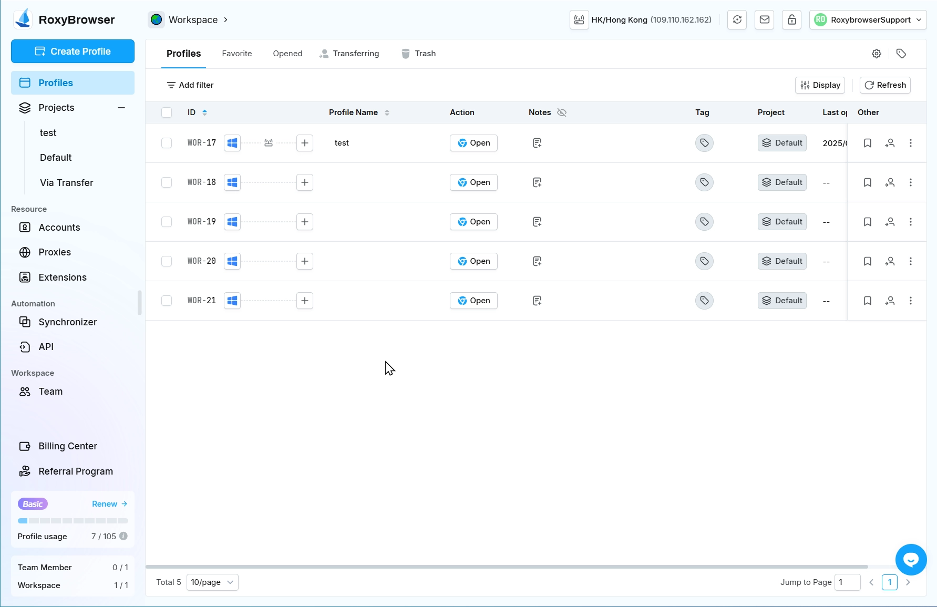Open the mail icon in top bar
This screenshot has width=937, height=607.
tap(764, 20)
